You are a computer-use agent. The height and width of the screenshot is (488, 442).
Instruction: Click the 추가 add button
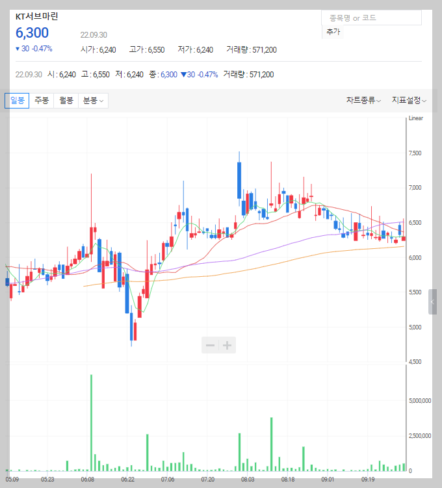[x=333, y=31]
